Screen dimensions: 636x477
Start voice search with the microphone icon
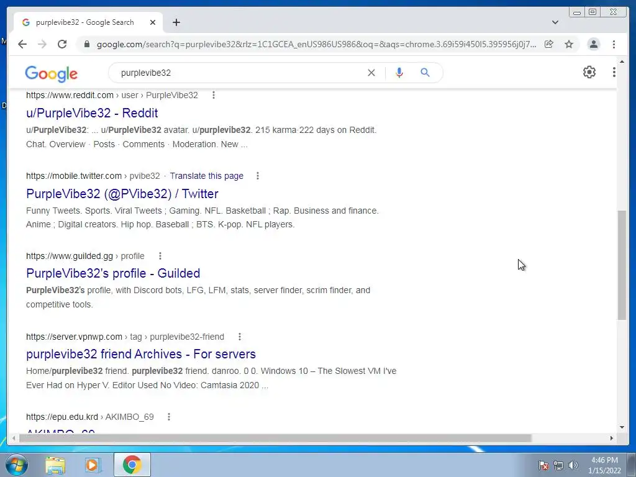(399, 73)
